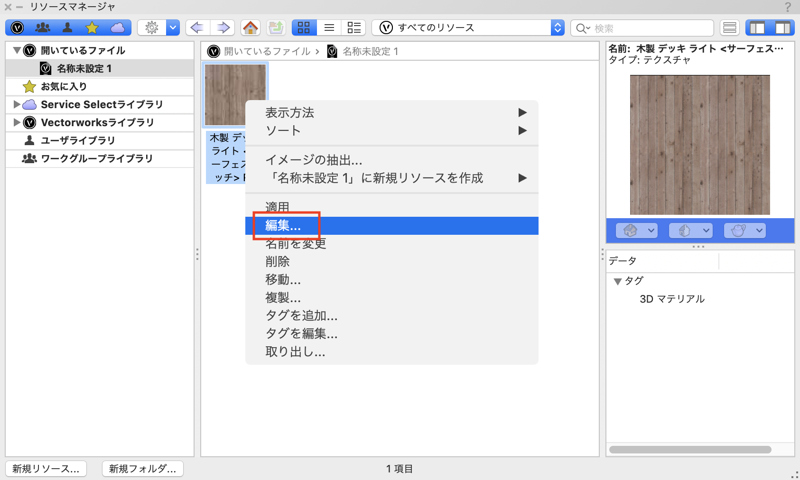Choose 編集... from the context menu
The height and width of the screenshot is (480, 800).
pos(283,226)
